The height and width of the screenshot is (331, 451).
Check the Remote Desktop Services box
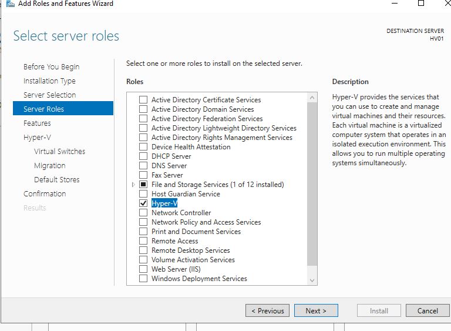click(x=143, y=250)
